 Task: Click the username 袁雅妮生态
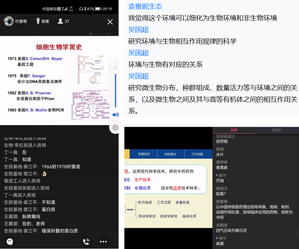145,6
